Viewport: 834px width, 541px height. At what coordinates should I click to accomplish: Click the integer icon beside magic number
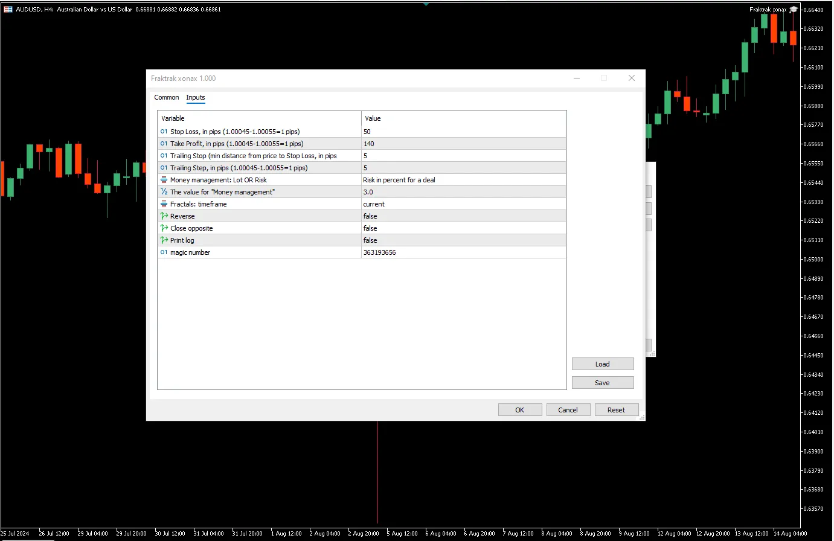[x=164, y=252]
